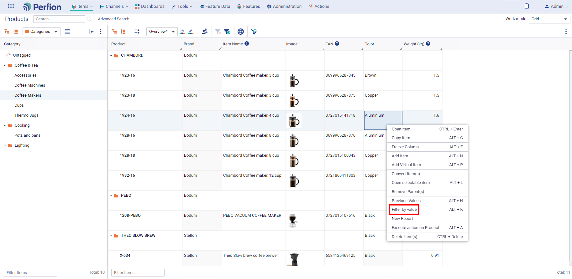Save the current Overview view
This screenshot has height=279, width=572.
182,32
